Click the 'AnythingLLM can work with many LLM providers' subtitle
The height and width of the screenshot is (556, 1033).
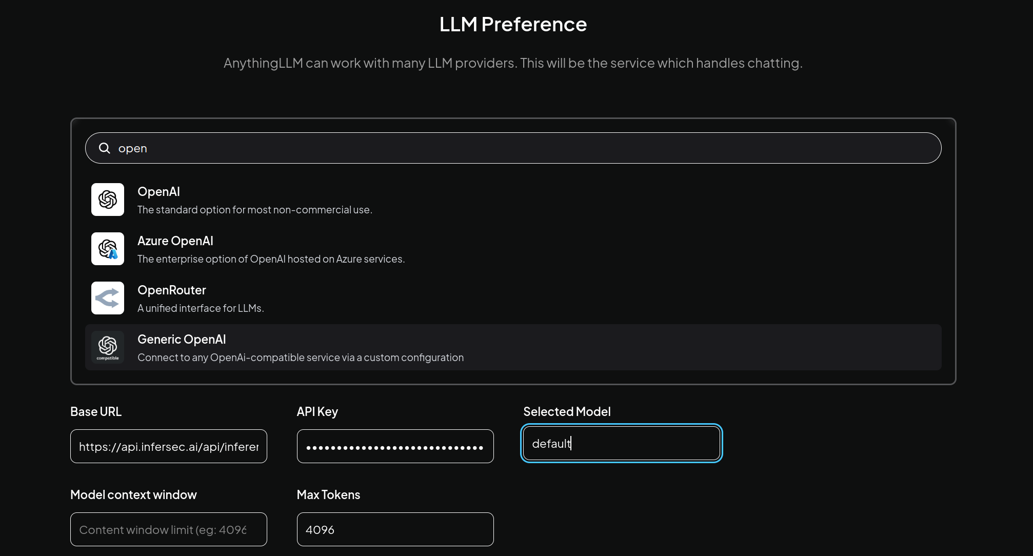point(513,63)
